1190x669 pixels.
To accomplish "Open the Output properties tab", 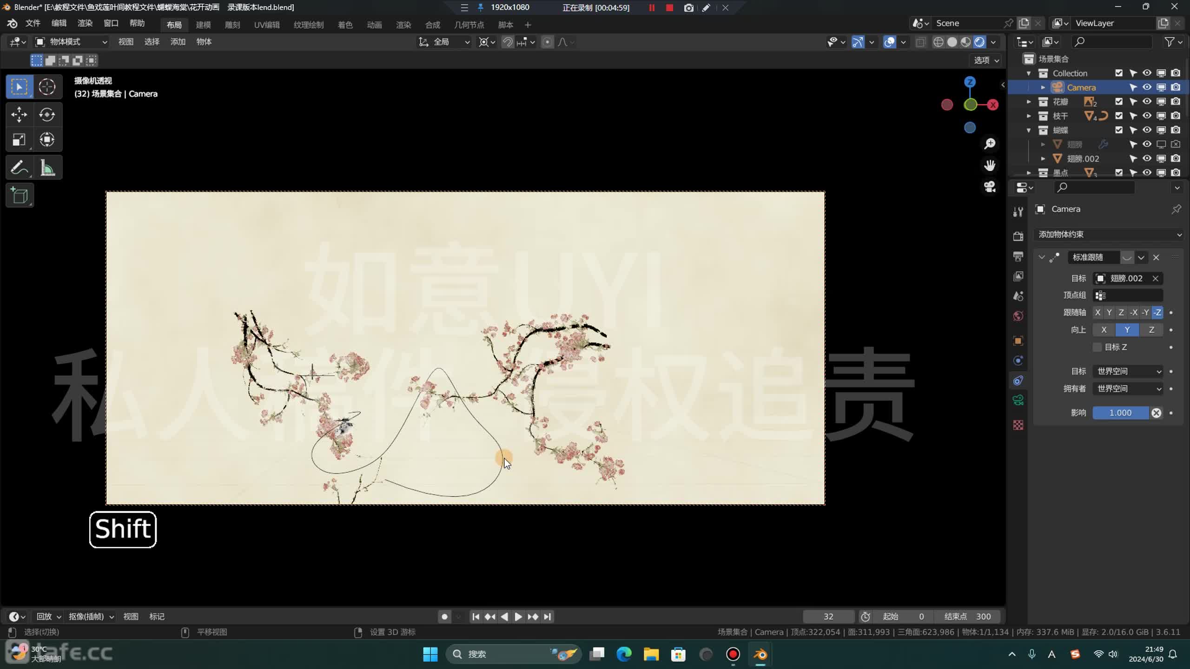I will tap(1018, 256).
